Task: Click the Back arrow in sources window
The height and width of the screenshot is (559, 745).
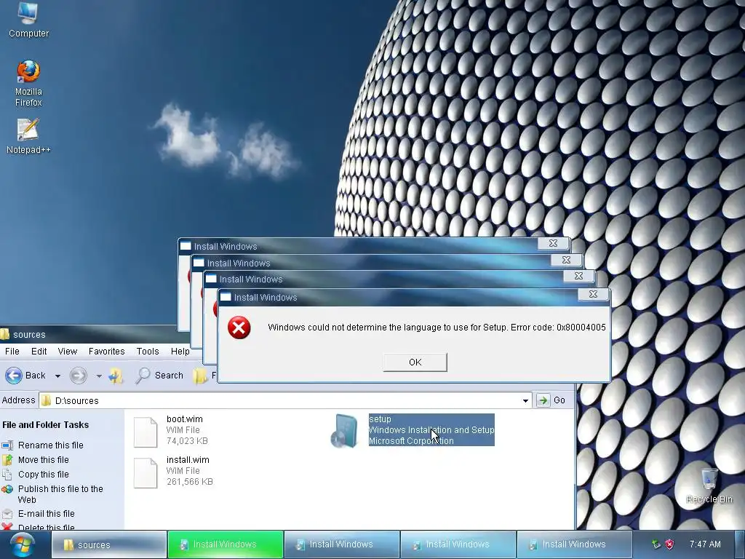Action: [14, 376]
